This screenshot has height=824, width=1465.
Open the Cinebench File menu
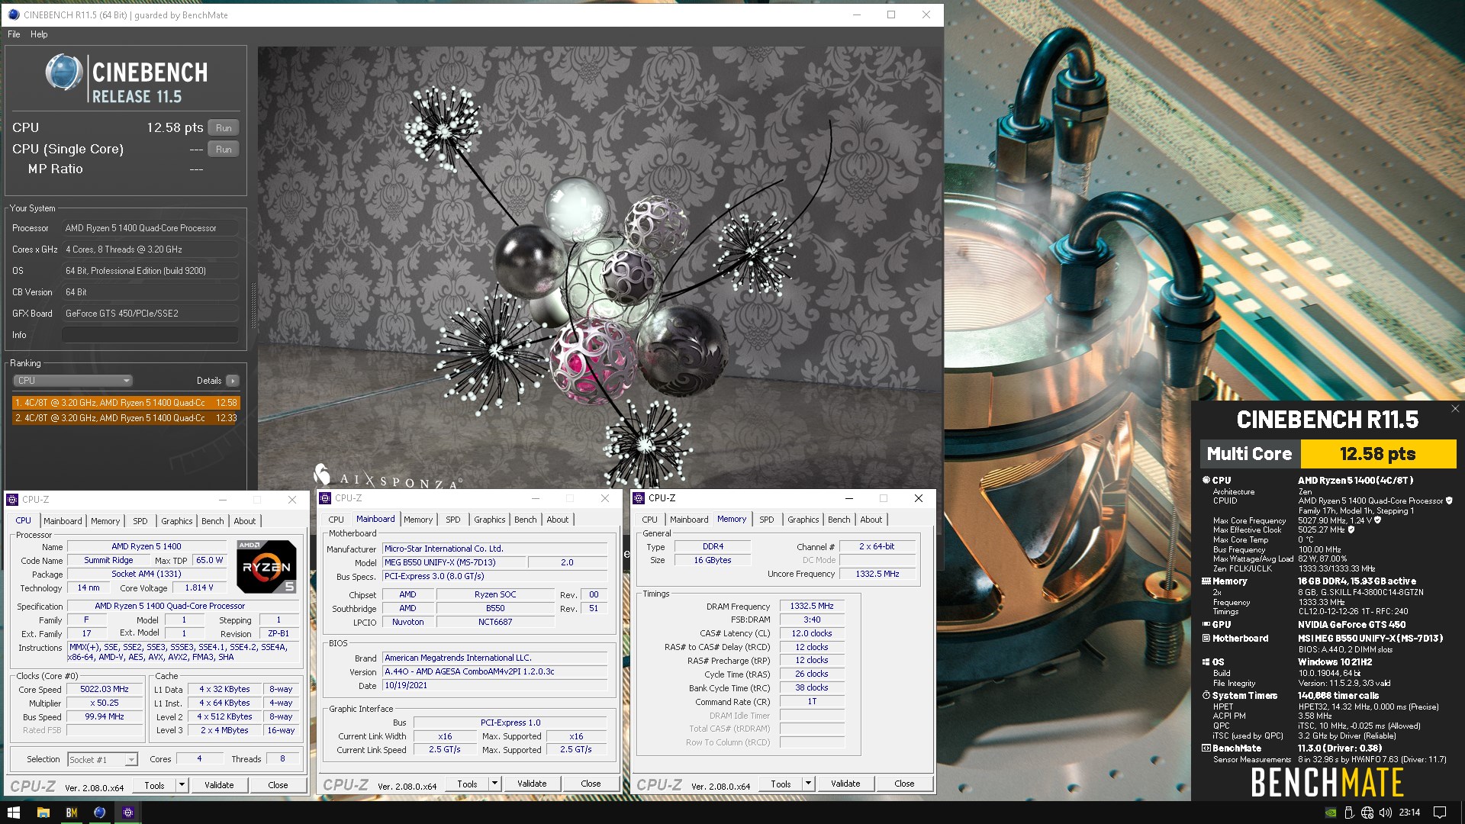pyautogui.click(x=14, y=34)
